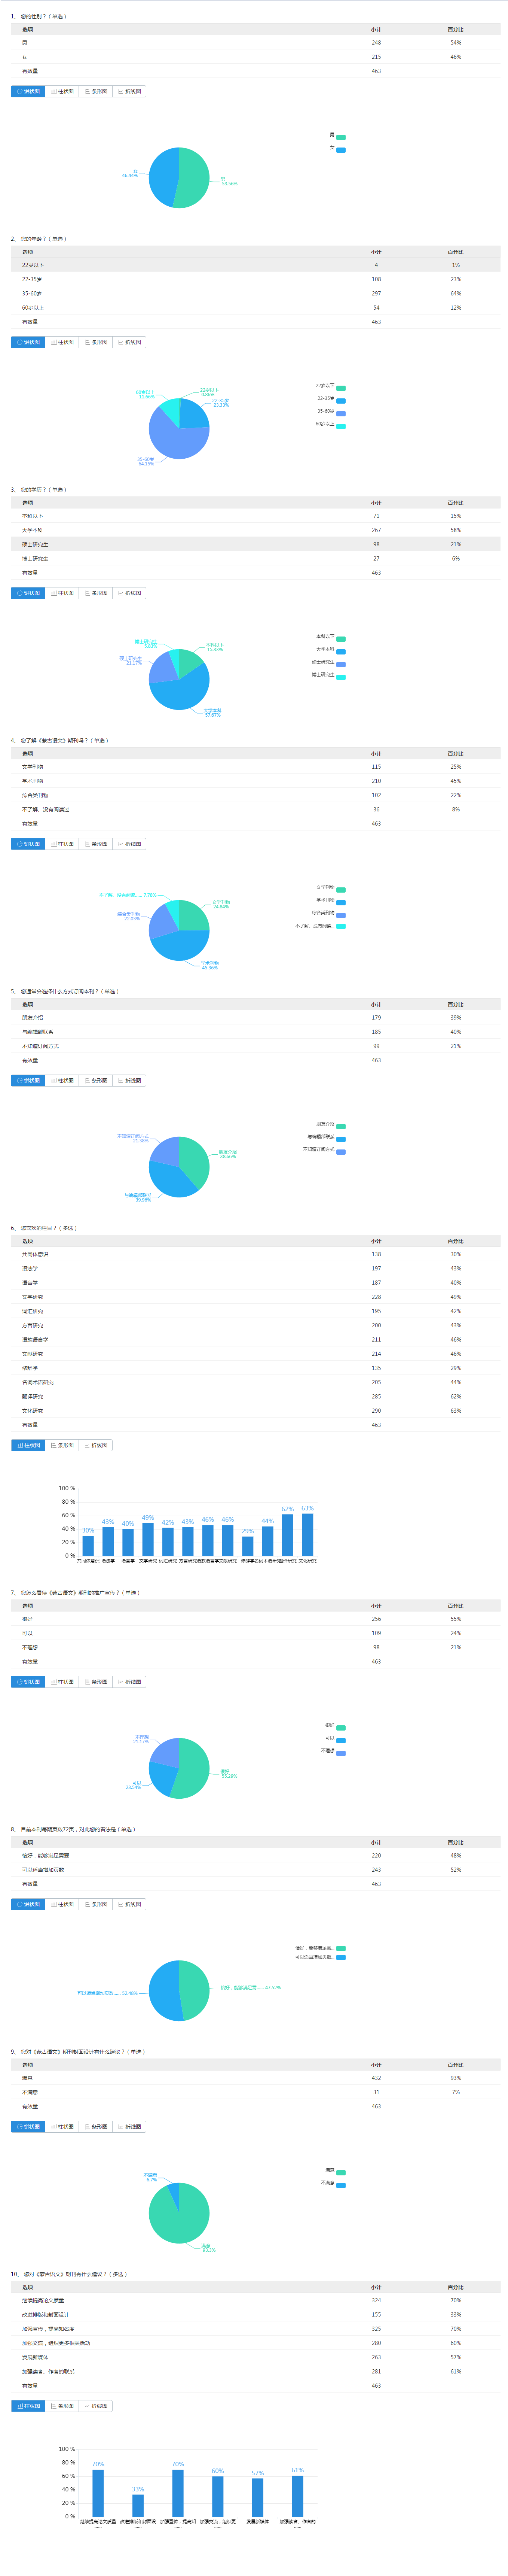This screenshot has width=508, height=2576.
Task: Display question 8 page-count chart as 柱状图
Action: pos(62,1904)
